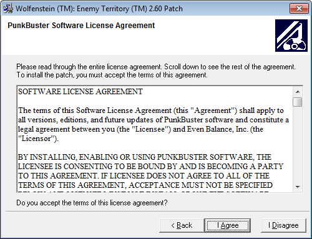This screenshot has height=239, width=312.
Task: Click the line starting "legal agreement between you"
Action: click(140, 129)
